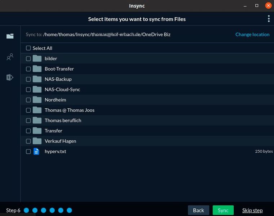274x216 pixels.
Task: Click the Step 6 label
Action: click(x=13, y=210)
